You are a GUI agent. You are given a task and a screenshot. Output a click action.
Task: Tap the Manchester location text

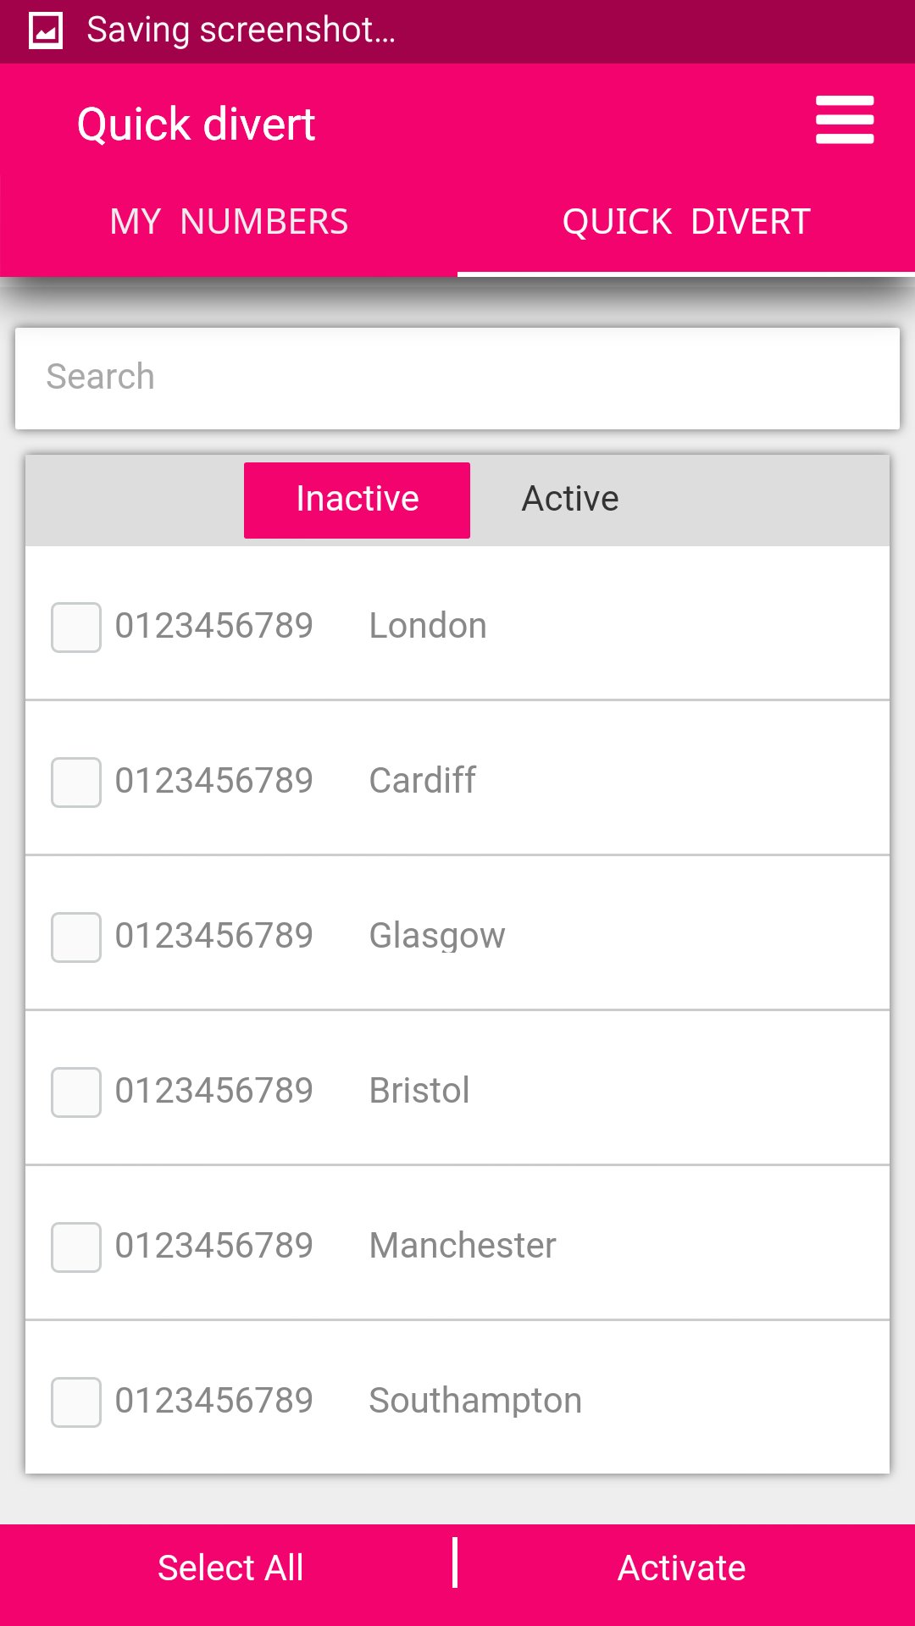coord(463,1246)
